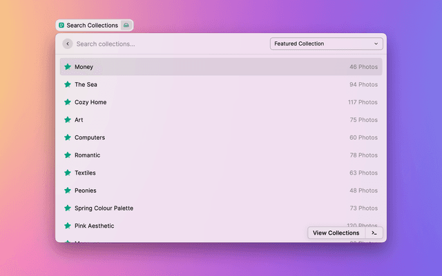Click the star icon beside Romantic

[68, 155]
